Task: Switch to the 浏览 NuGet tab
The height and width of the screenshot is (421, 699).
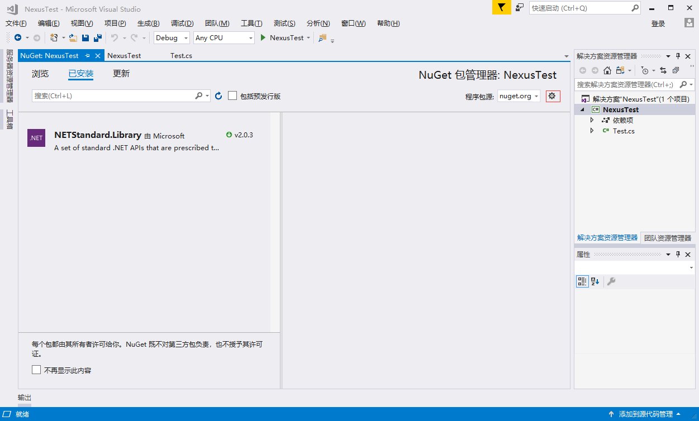Action: pos(40,74)
